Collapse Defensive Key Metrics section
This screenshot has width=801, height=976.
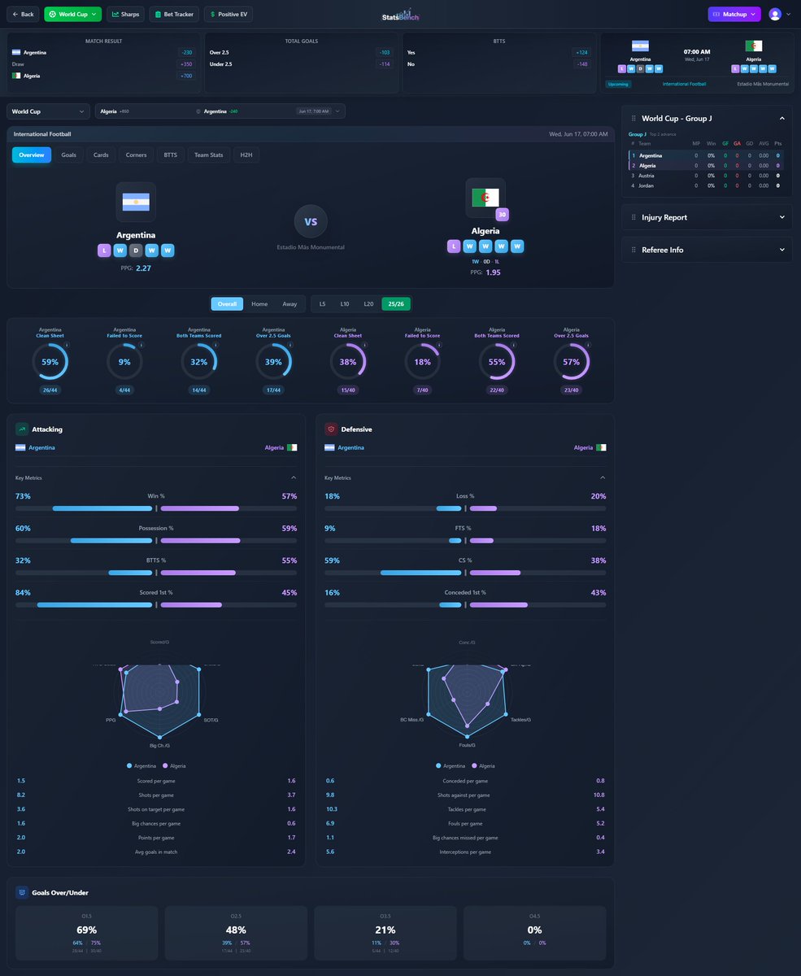click(603, 477)
